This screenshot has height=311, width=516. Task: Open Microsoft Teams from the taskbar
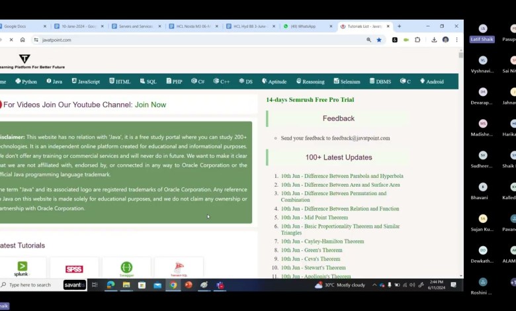220,285
